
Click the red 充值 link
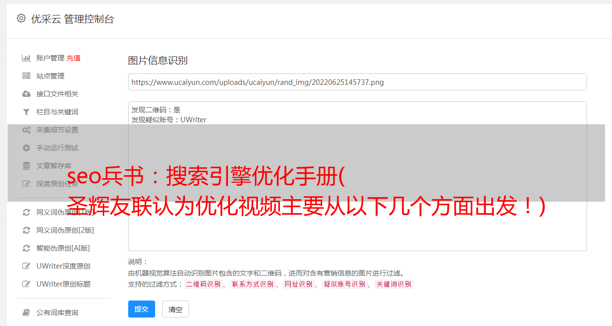[x=73, y=58]
